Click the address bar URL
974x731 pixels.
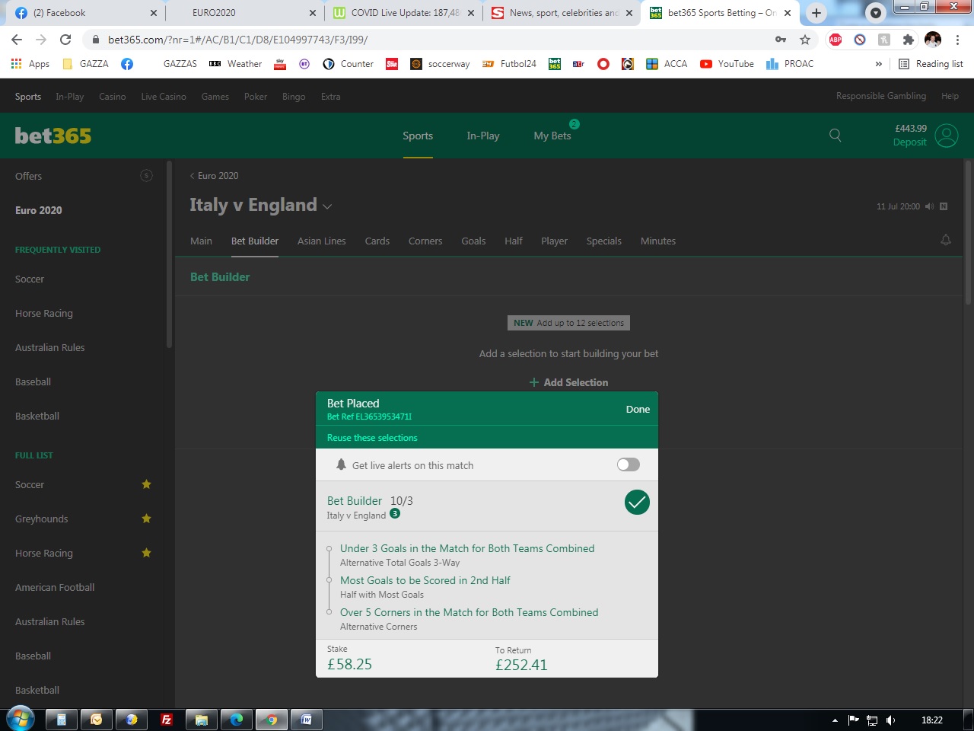[x=237, y=40]
